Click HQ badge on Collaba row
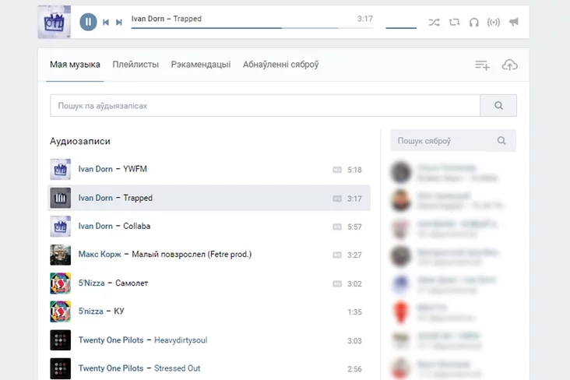570x380 pixels. tap(337, 227)
